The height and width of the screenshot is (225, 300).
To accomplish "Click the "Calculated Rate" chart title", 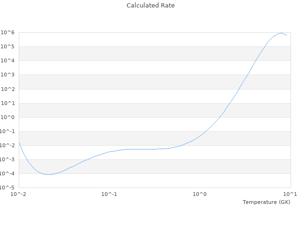I will tap(150, 6).
